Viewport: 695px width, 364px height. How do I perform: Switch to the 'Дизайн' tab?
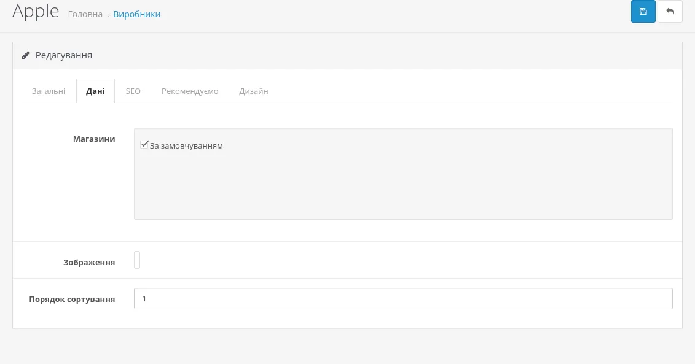[254, 91]
